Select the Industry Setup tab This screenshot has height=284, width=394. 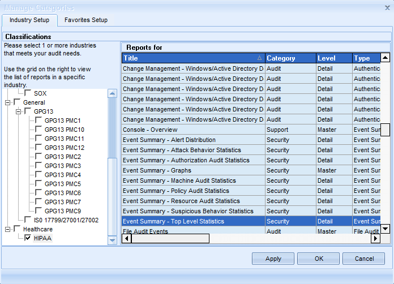[x=29, y=20]
